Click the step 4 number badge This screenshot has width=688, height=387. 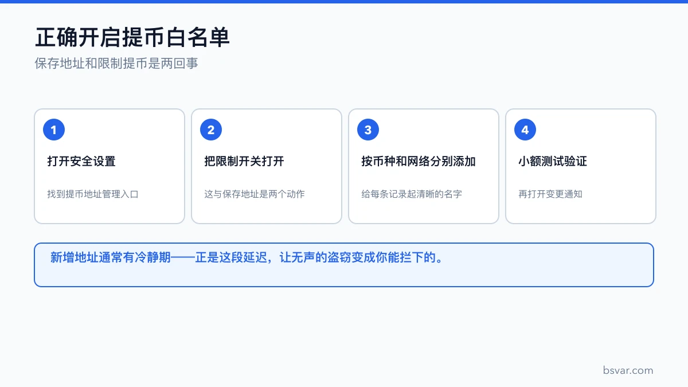pos(525,130)
